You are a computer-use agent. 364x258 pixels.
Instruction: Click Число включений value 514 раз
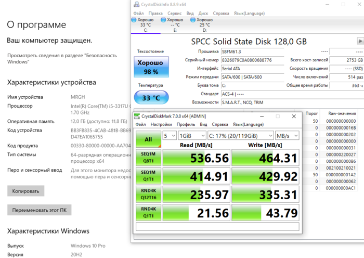pyautogui.click(x=347, y=77)
